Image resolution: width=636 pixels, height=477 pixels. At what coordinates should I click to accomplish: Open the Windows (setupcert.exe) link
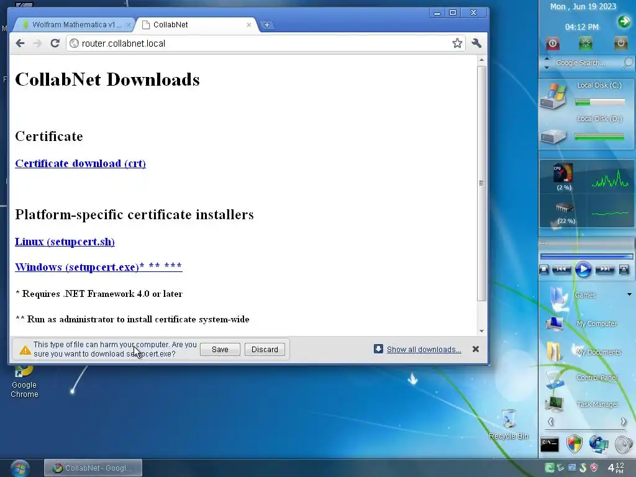click(x=99, y=267)
